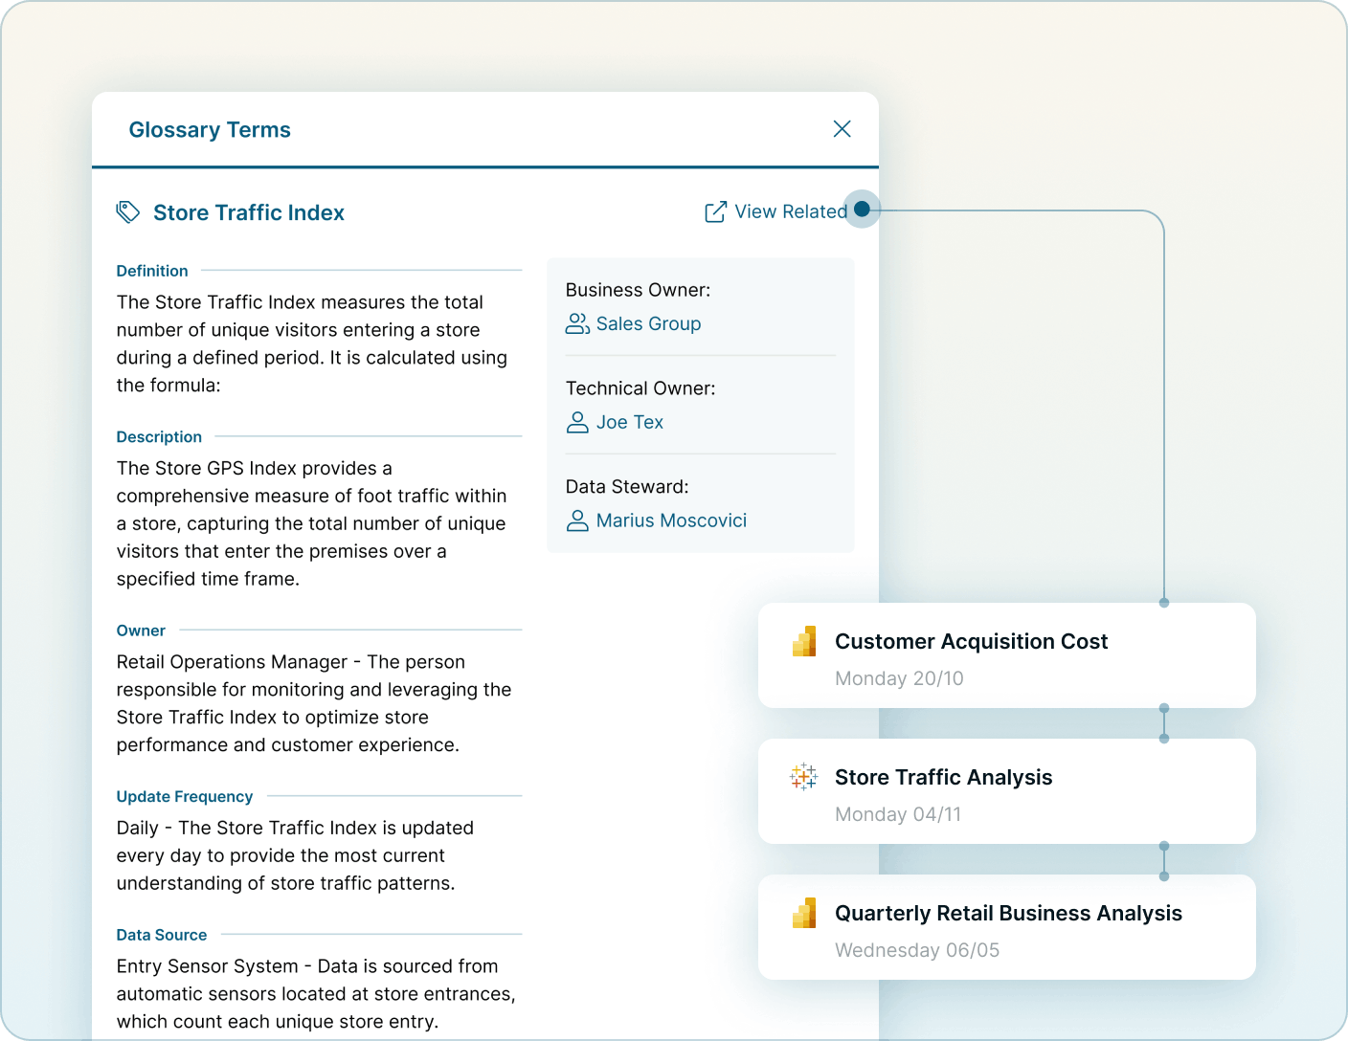
Task: Toggle the connector node next to View Related
Action: [x=862, y=209]
